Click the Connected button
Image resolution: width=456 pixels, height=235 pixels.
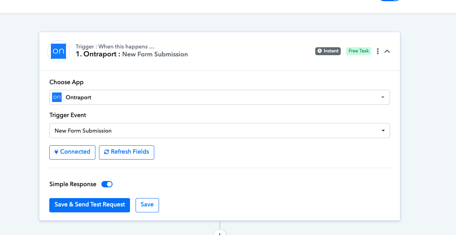(x=72, y=152)
